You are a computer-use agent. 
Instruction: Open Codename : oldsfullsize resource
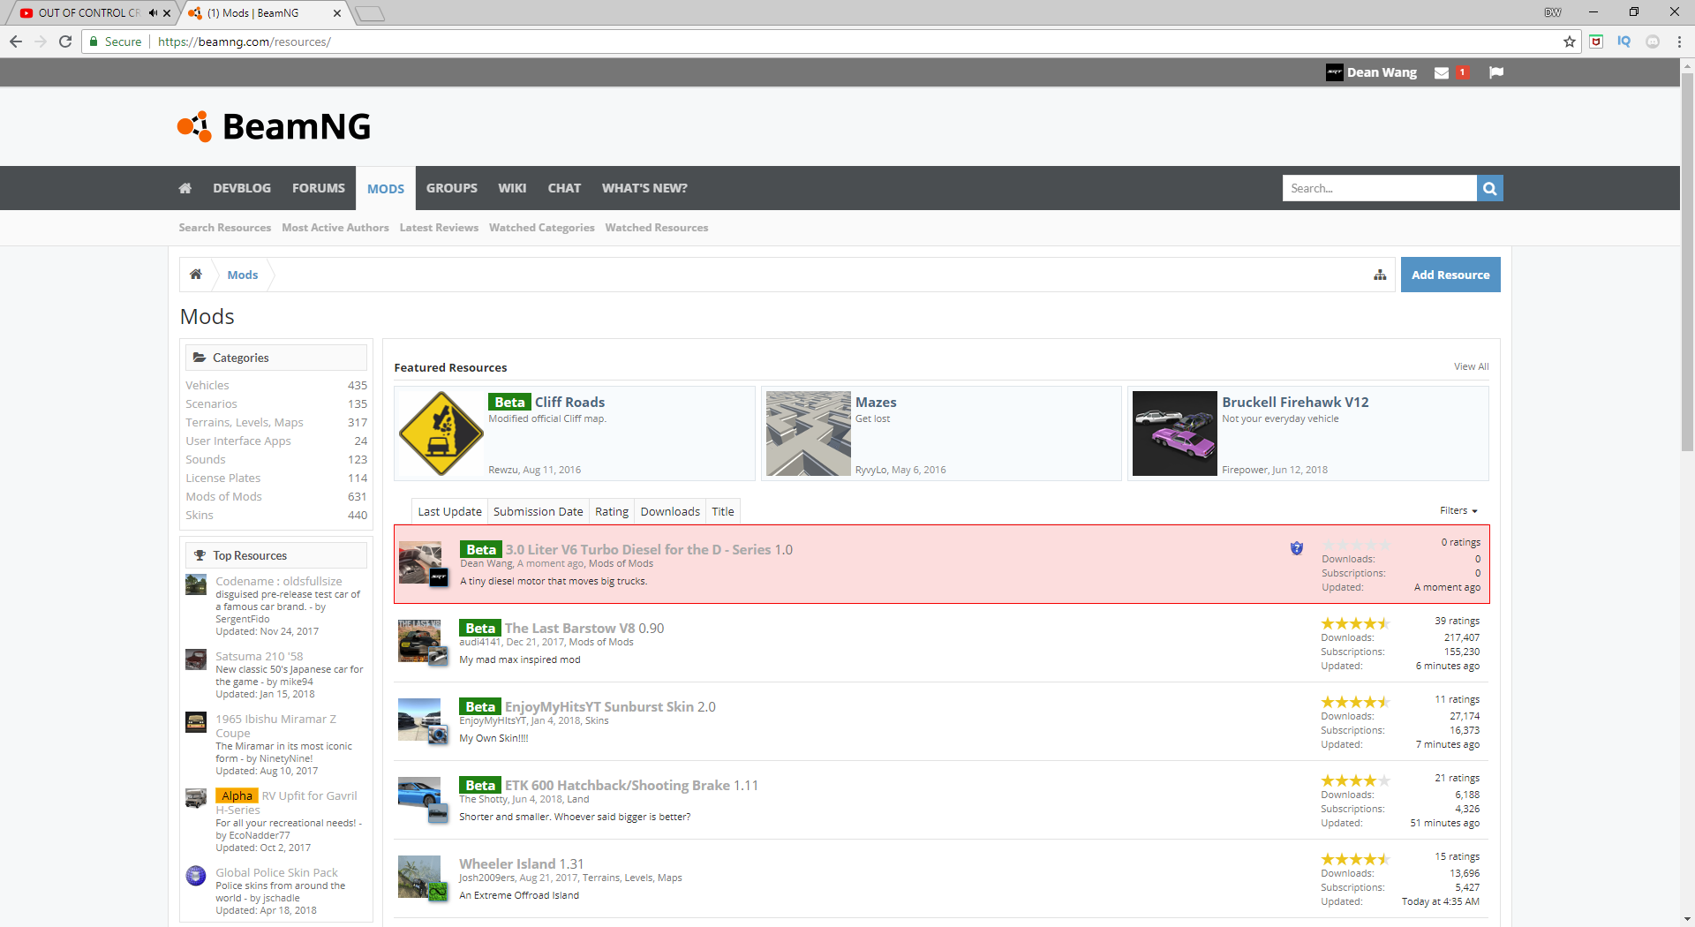279,581
